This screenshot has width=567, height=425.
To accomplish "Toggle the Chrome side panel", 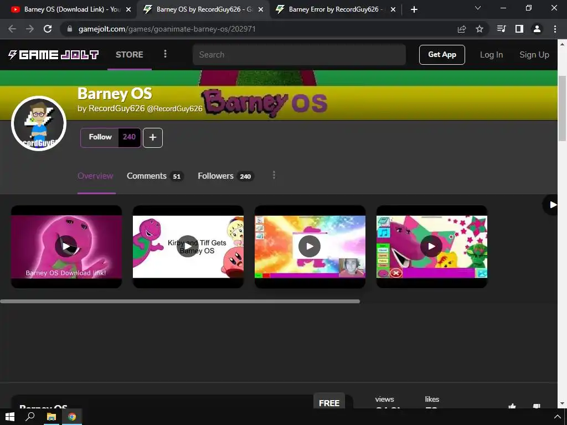I will [519, 29].
